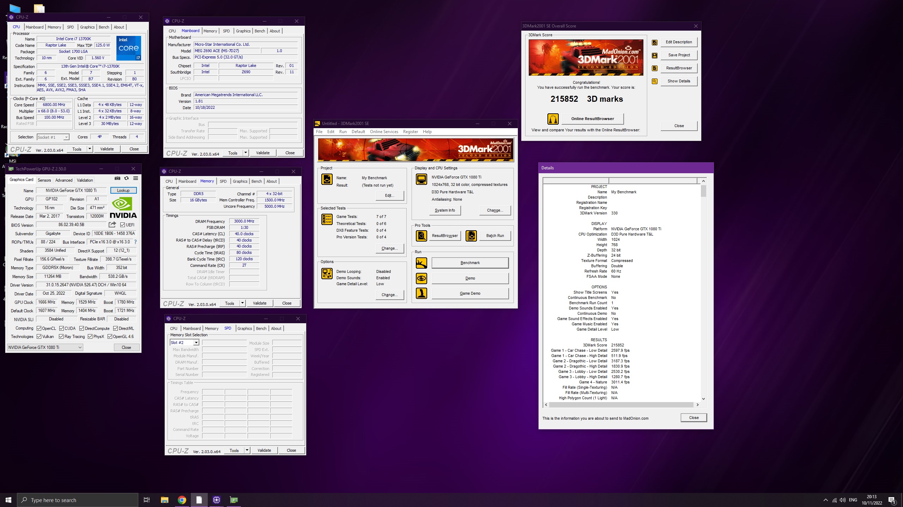Open the Run menu in 3DMark2001 SE
903x507 pixels.
343,132
